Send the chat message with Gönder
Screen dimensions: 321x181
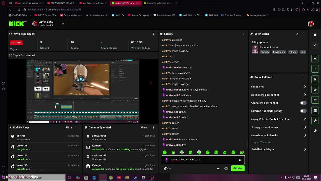238,168
